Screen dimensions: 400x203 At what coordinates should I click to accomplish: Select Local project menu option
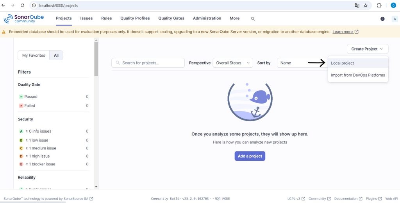tap(358, 63)
